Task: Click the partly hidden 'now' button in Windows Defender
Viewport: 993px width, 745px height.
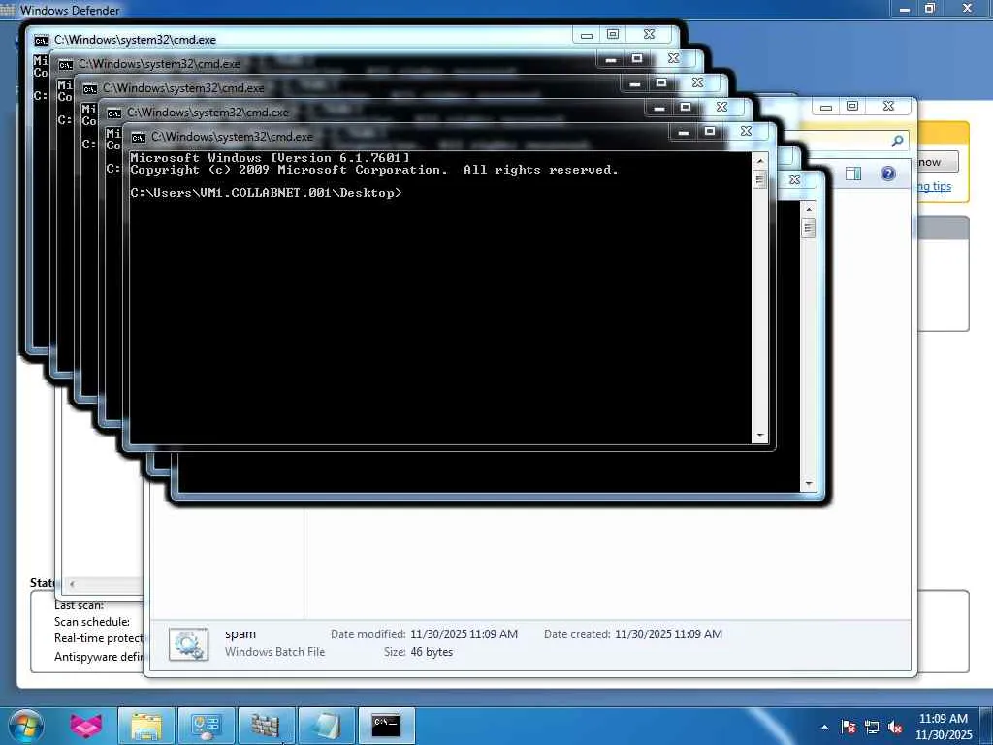Action: click(x=937, y=162)
